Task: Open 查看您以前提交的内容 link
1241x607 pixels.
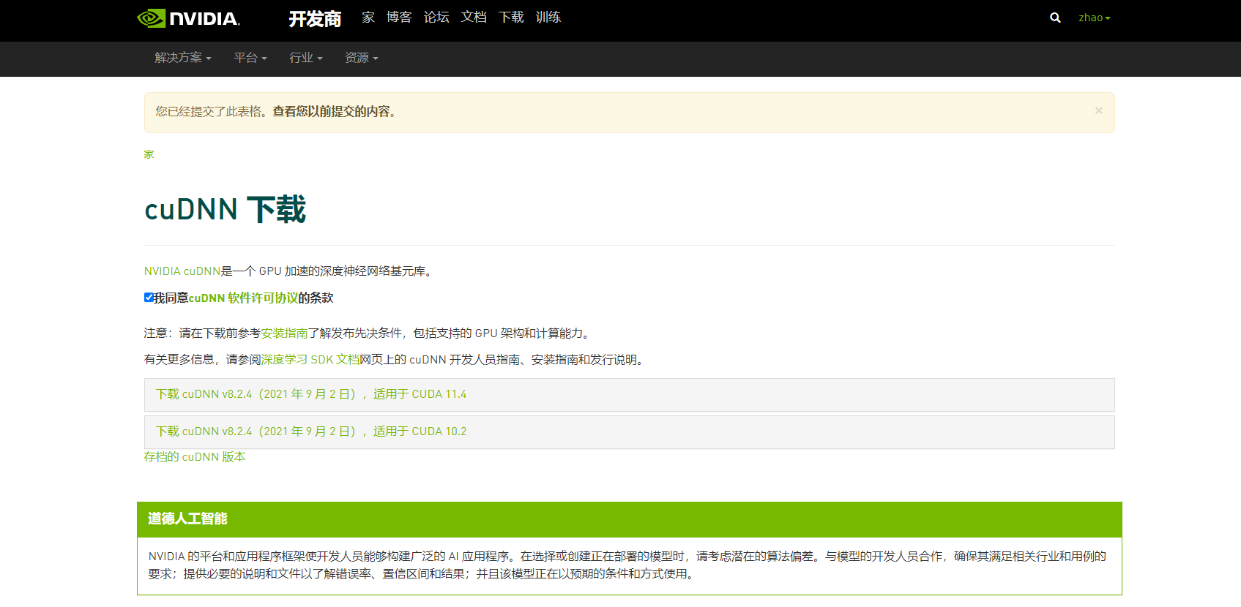Action: point(332,111)
